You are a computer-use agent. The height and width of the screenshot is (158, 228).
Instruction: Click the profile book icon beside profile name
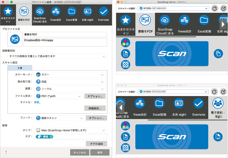click(x=15, y=39)
